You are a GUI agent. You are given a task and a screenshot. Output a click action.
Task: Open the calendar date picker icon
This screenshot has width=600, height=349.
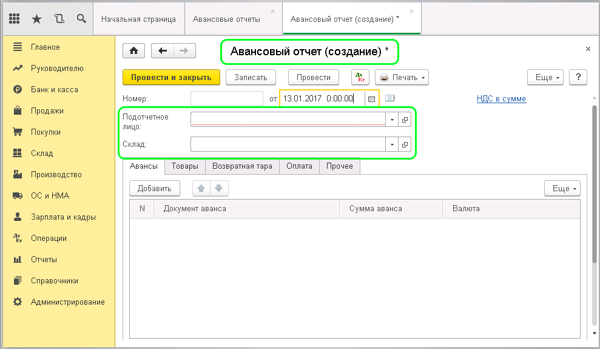[372, 98]
